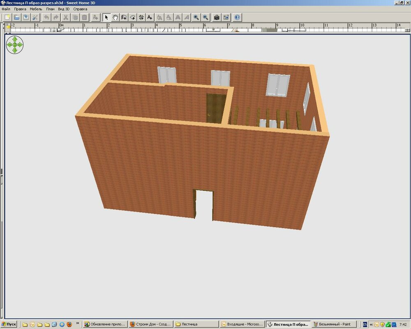Open the Файл menu

6,9
